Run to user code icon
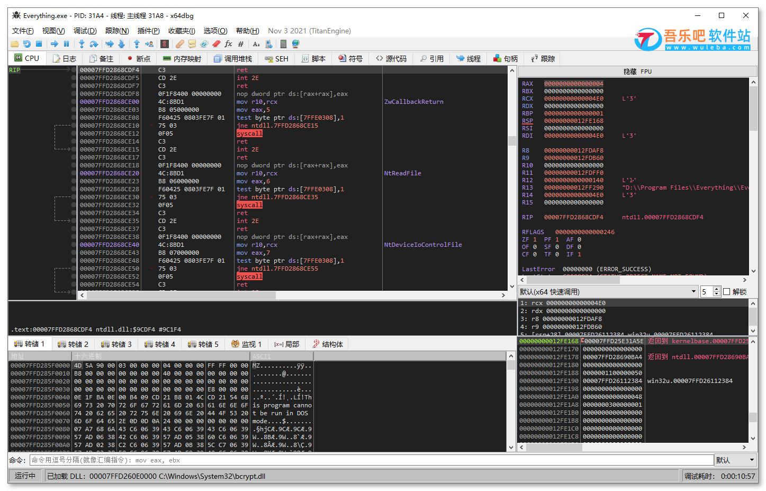The height and width of the screenshot is (491, 766). [x=149, y=44]
